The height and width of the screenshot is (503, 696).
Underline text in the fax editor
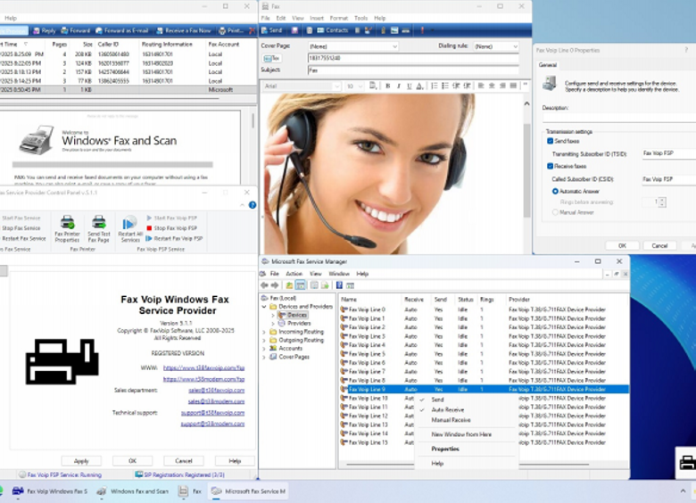point(409,86)
